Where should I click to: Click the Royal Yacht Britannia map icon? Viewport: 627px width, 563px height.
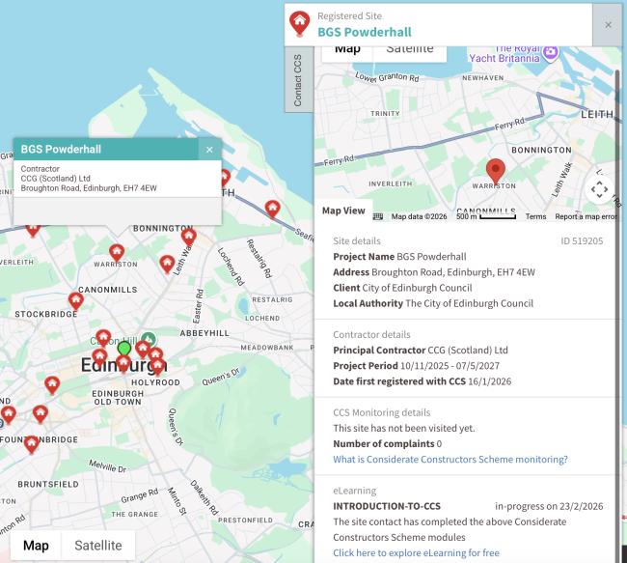tap(551, 48)
